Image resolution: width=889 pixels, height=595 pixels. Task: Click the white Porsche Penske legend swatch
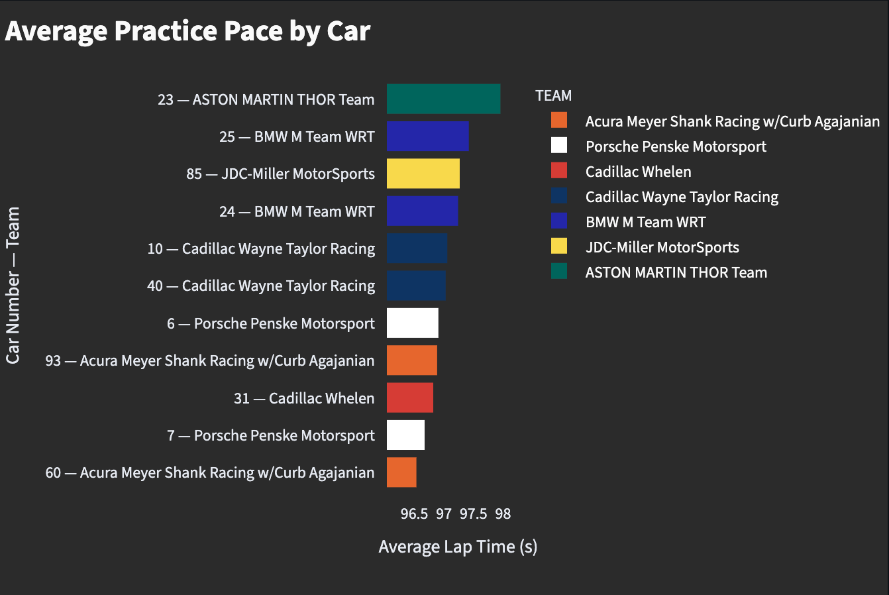click(558, 146)
